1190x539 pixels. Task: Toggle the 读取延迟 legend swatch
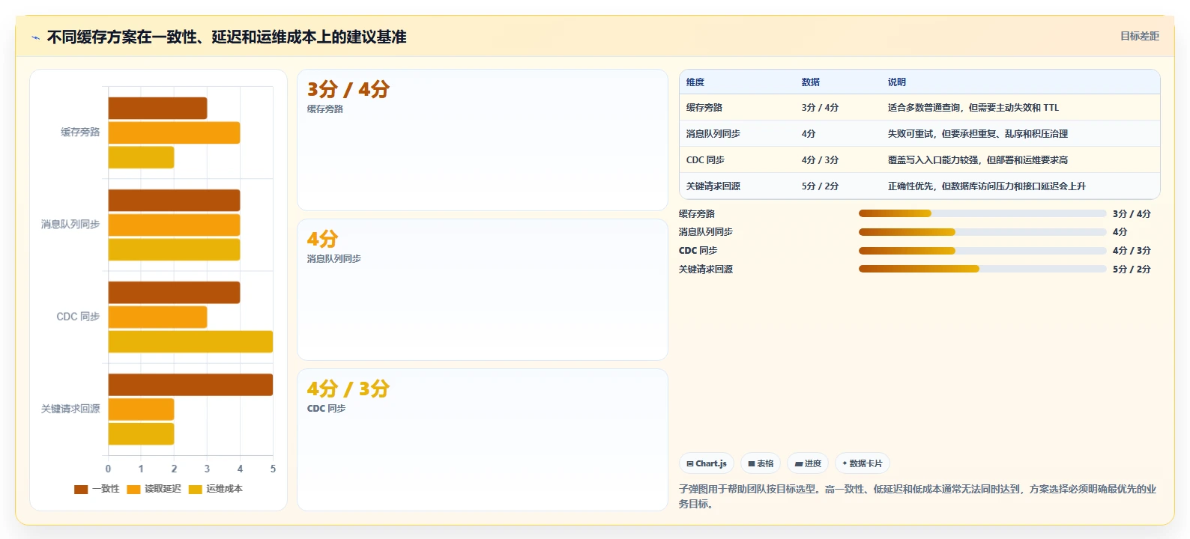click(x=133, y=490)
